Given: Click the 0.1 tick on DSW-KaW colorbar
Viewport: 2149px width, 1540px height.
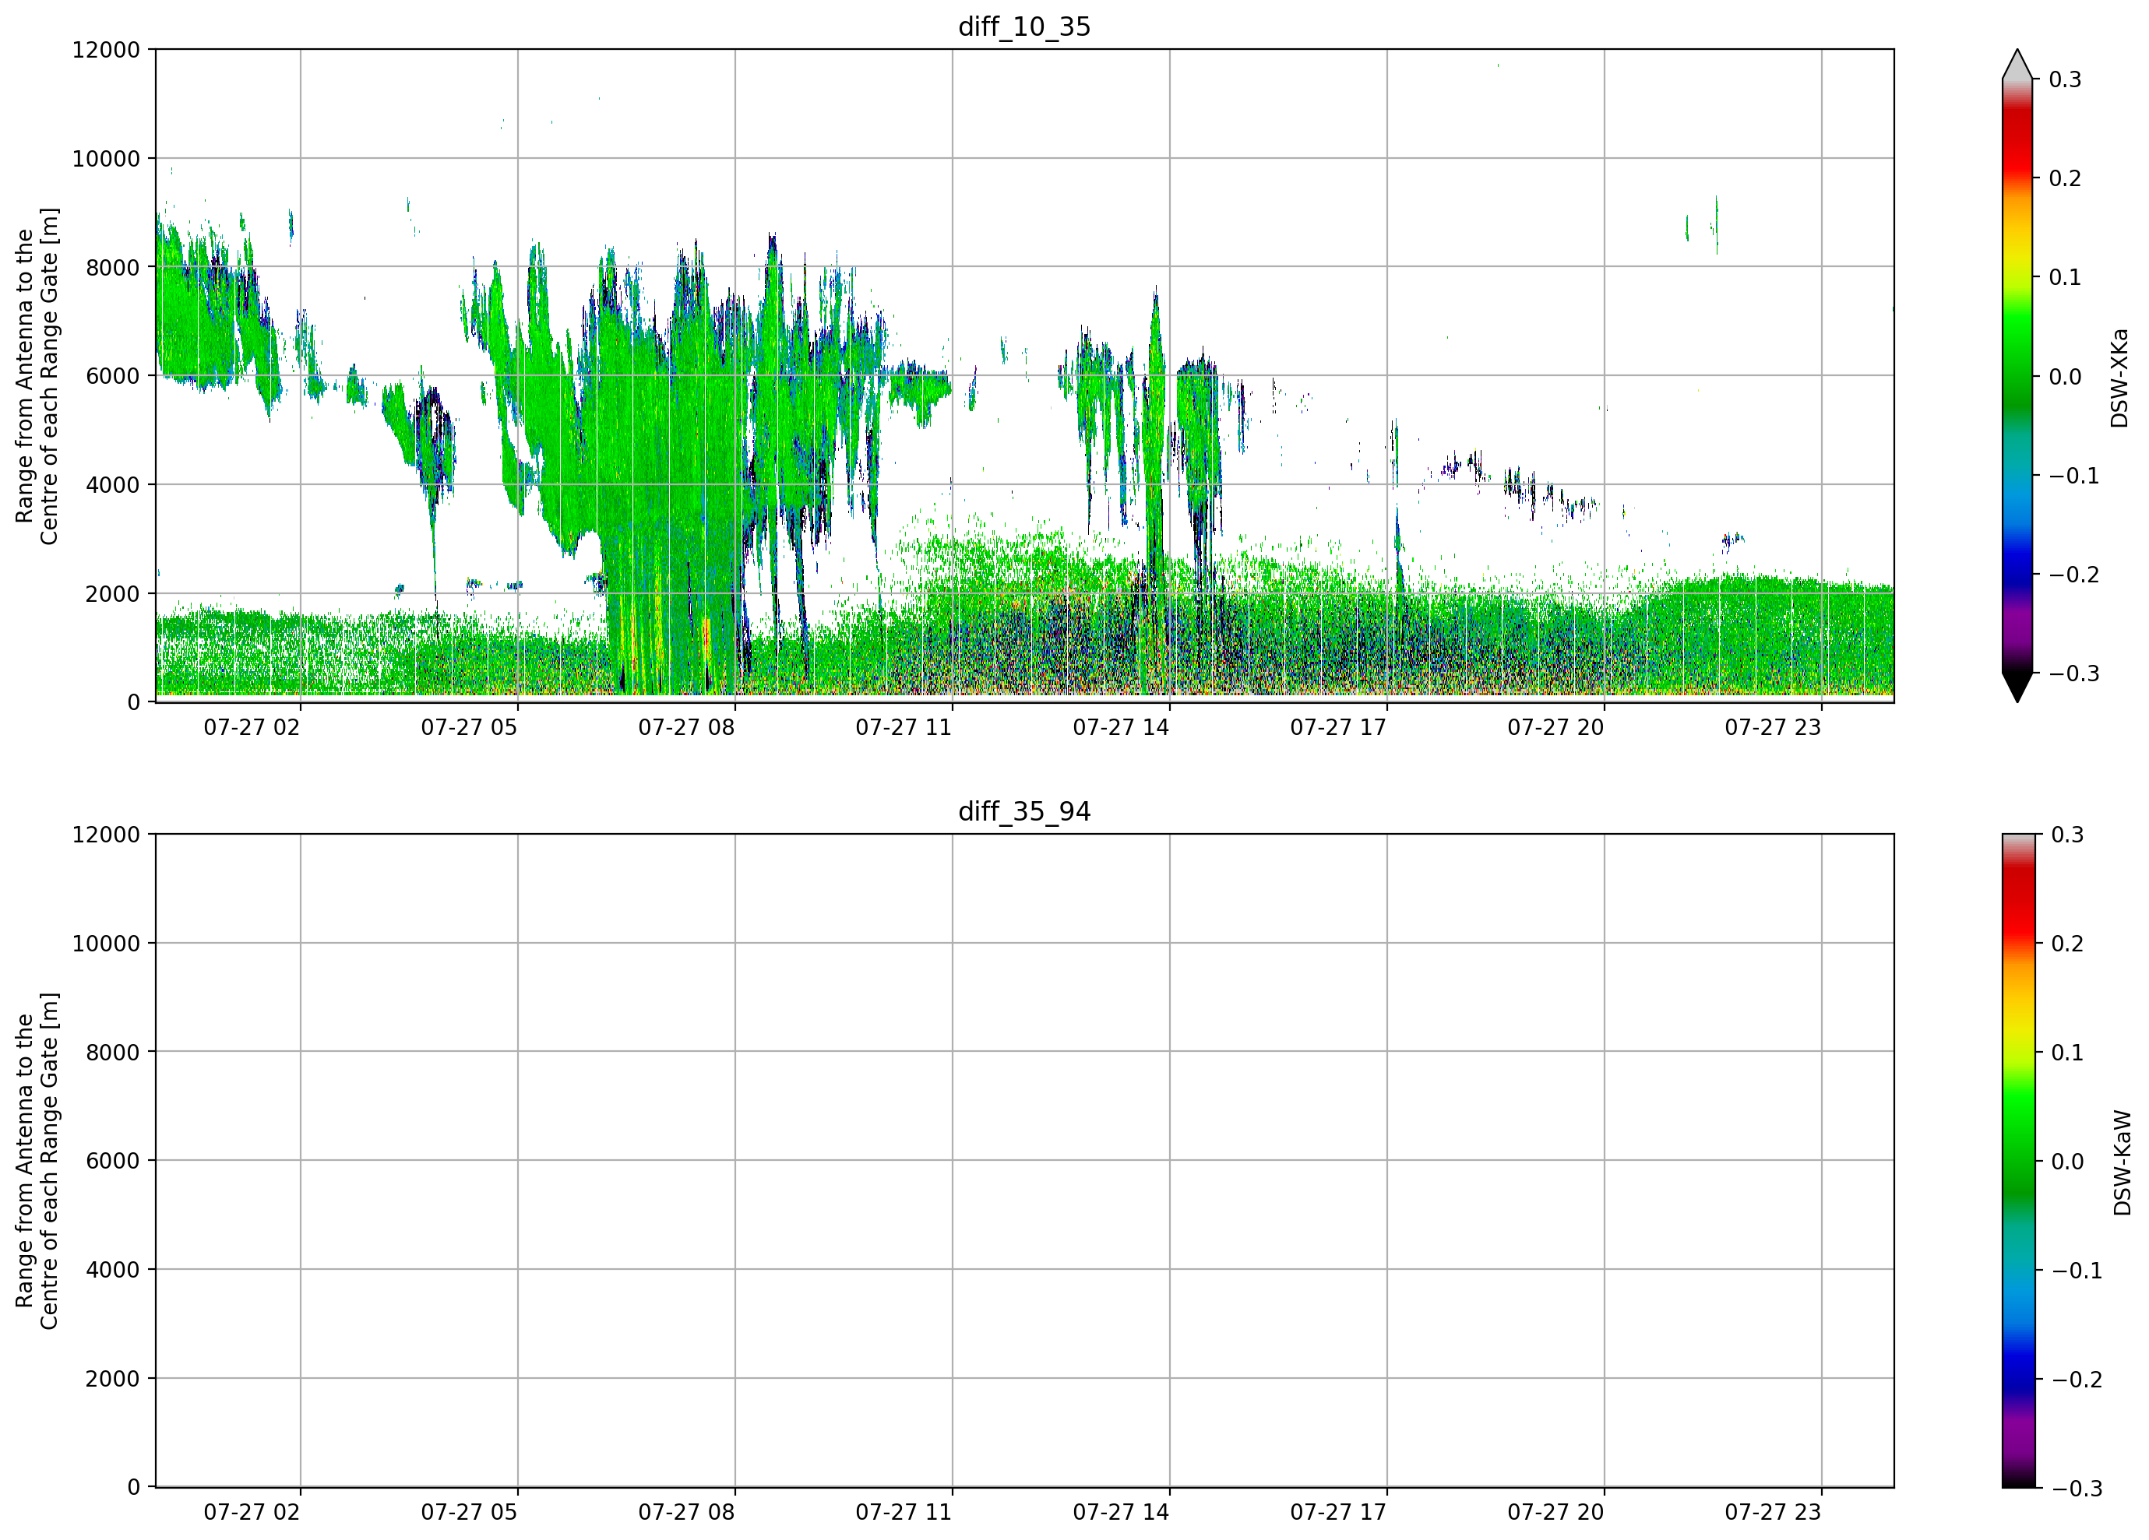Looking at the screenshot, I should point(2067,1053).
